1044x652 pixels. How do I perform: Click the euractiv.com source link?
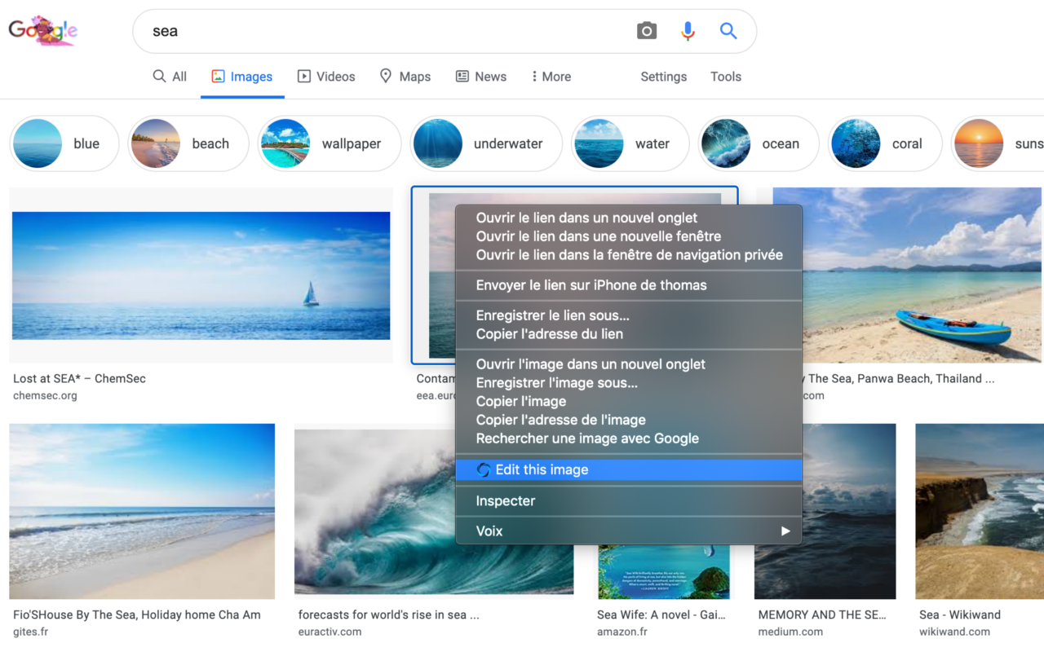(x=330, y=632)
